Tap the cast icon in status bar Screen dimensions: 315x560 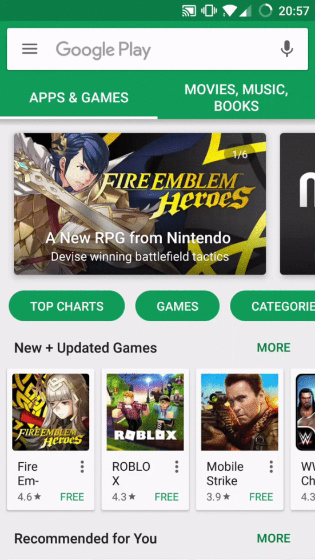coord(189,11)
